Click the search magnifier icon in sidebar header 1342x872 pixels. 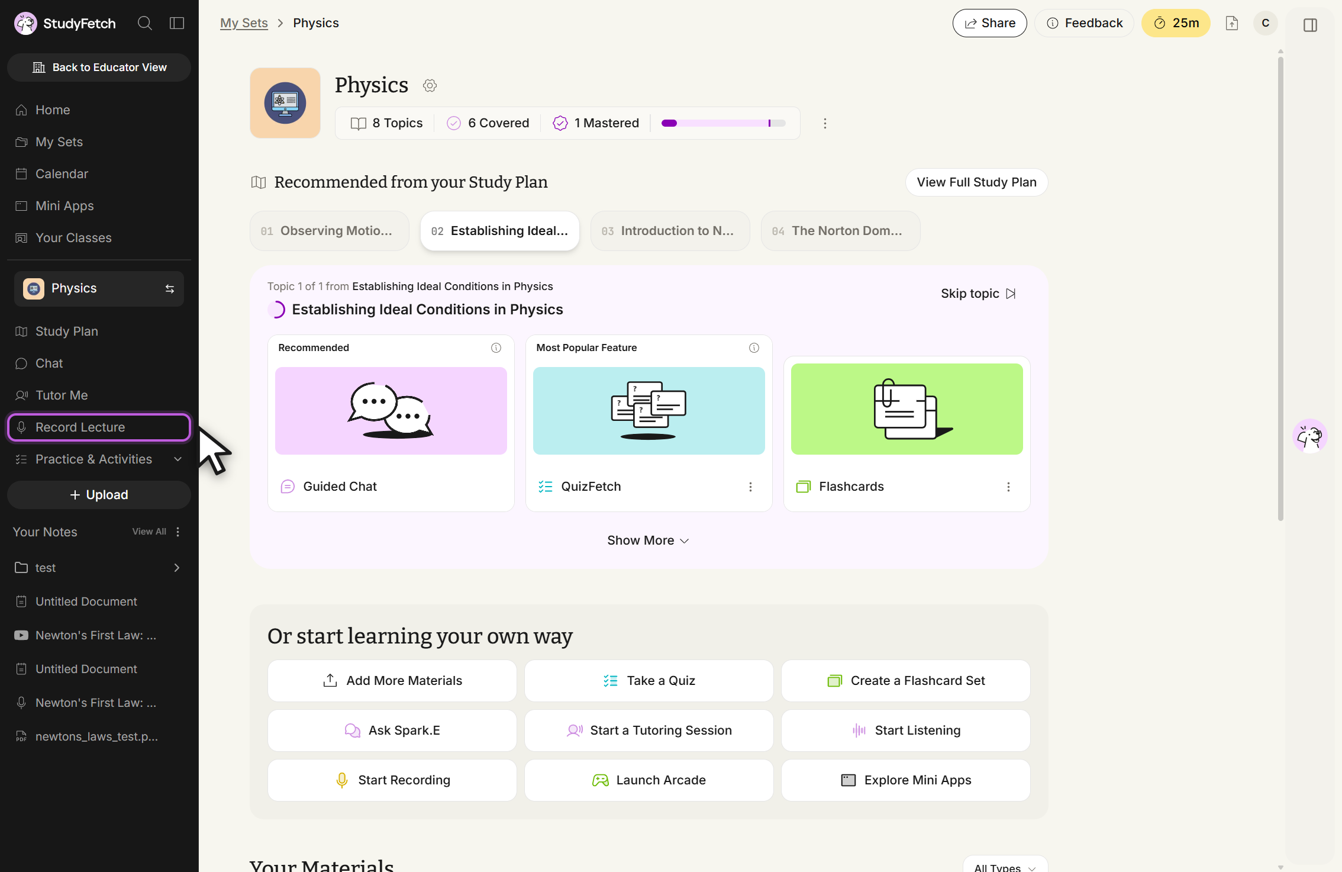click(145, 23)
